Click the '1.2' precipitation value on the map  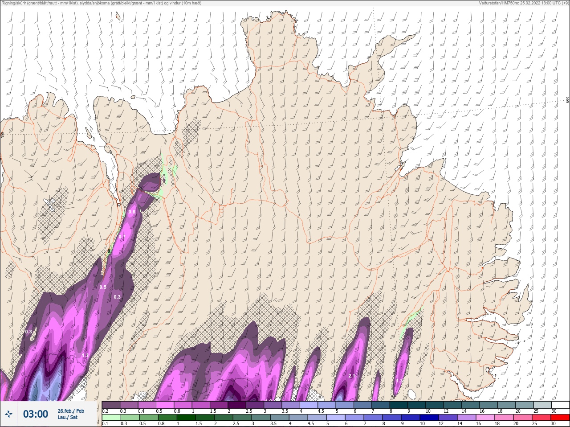[x=85, y=356]
